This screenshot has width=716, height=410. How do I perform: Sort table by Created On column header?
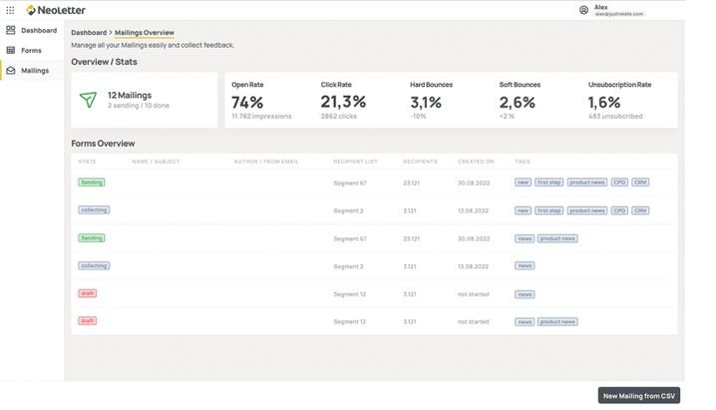[476, 162]
